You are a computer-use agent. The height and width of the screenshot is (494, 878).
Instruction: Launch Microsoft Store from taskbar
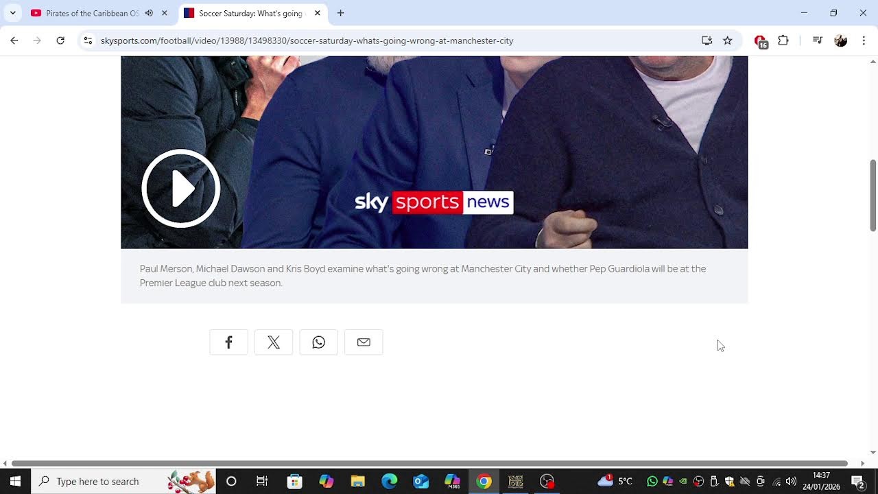click(294, 481)
